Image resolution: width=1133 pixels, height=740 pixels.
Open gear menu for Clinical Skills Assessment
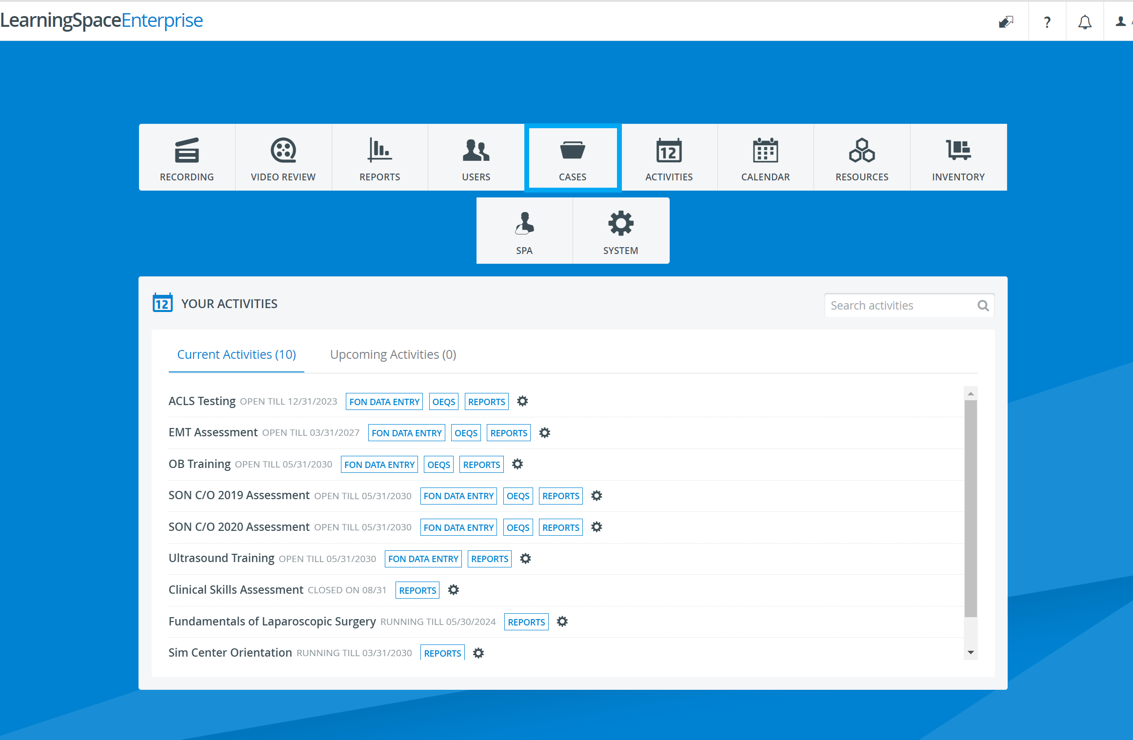[454, 590]
